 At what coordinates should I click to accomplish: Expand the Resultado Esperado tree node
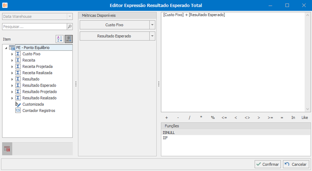tap(12, 86)
